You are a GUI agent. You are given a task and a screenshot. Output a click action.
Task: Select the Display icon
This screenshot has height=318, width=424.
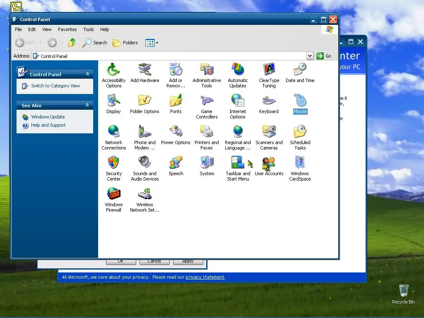click(113, 104)
